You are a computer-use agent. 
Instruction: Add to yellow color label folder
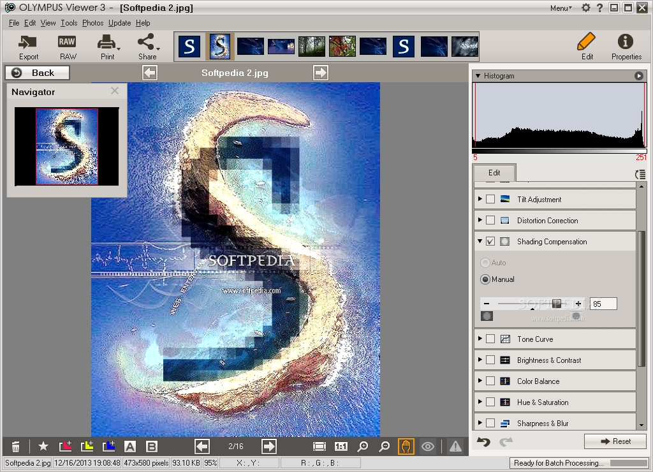click(x=87, y=446)
